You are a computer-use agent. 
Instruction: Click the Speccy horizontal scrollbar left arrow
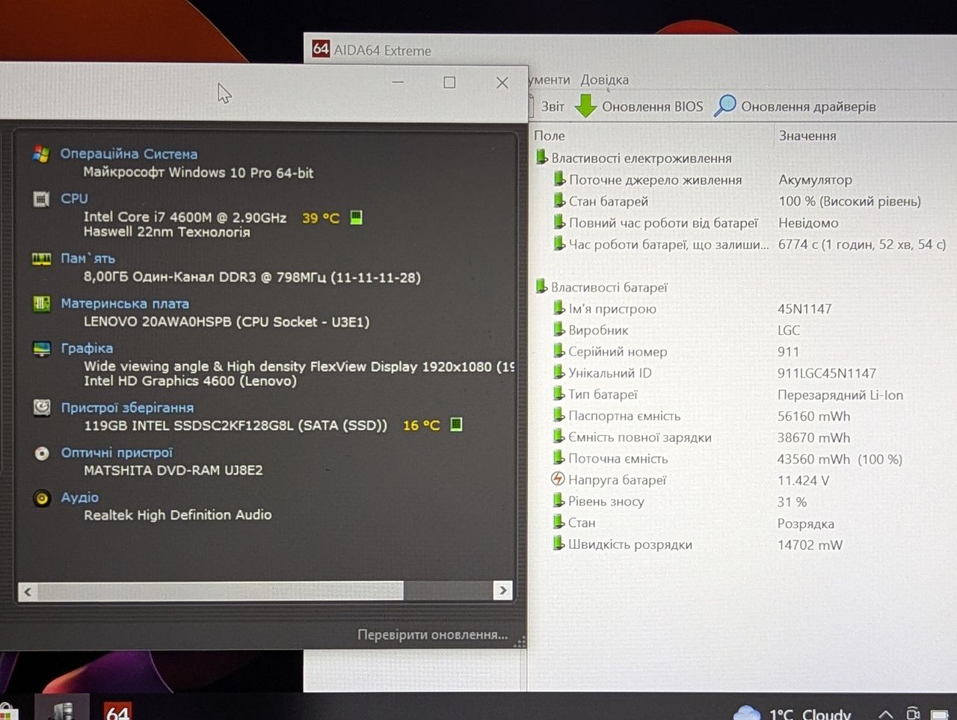28,591
